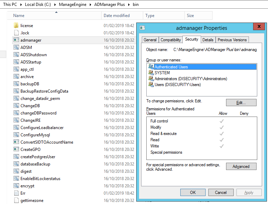Close the admanager Properties dialog
This screenshot has height=204, width=268.
(259, 26)
